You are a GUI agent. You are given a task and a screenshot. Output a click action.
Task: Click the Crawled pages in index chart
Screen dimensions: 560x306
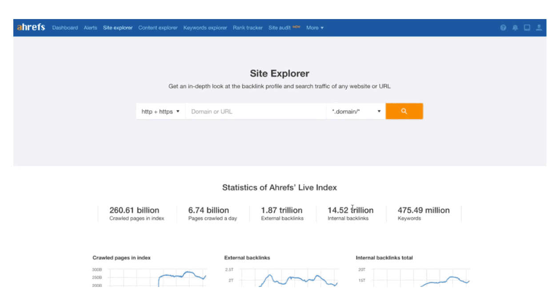(149, 277)
